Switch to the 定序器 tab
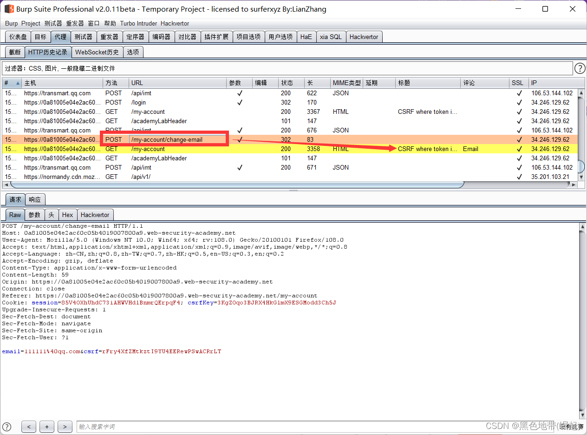Viewport: 587px width, 435px height. click(136, 37)
